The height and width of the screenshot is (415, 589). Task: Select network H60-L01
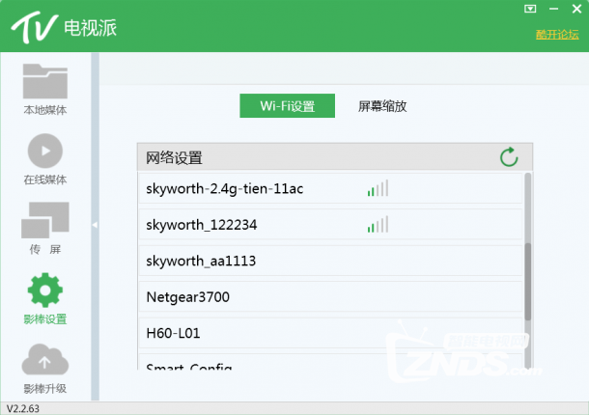330,333
